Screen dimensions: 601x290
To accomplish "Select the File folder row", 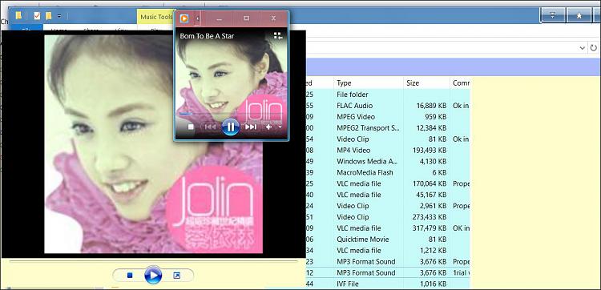I will pyautogui.click(x=388, y=95).
